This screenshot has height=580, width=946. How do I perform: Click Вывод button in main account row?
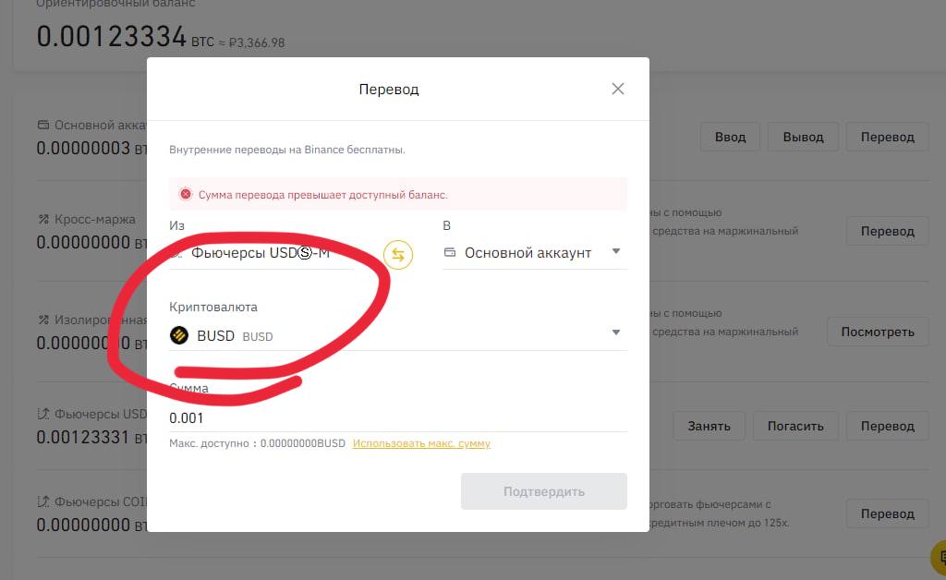point(803,137)
